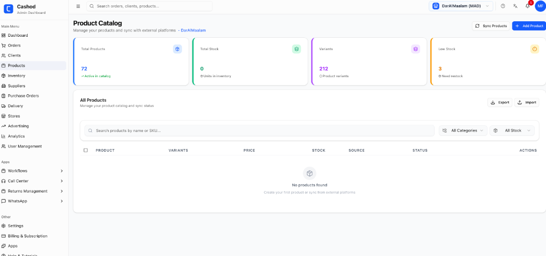Open the DarAlMaalam store selector dropdown

coord(461,6)
